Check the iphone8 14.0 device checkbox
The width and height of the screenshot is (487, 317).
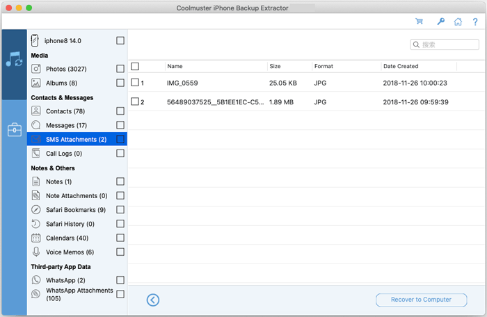pos(120,41)
